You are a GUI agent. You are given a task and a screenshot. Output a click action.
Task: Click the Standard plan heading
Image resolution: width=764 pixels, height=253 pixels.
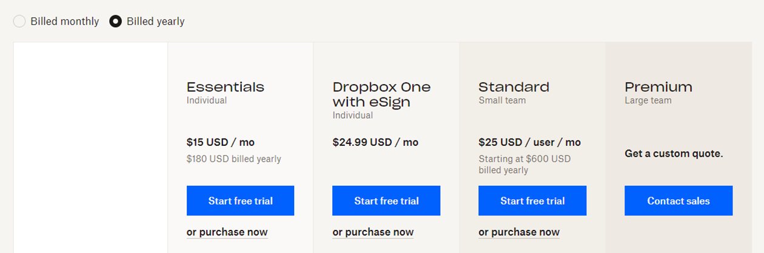[x=514, y=87]
